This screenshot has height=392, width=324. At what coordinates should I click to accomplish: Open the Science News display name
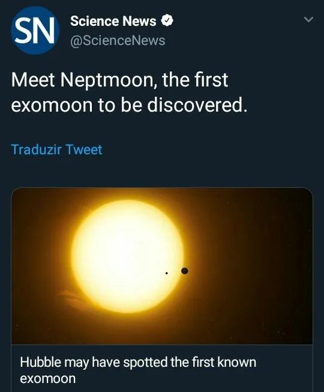coord(113,21)
